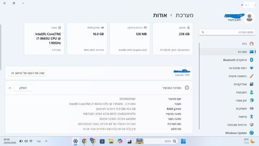Click Intel(R) UHD Graphics 620 text
This screenshot has width=259, height=146.
tap(132, 50)
